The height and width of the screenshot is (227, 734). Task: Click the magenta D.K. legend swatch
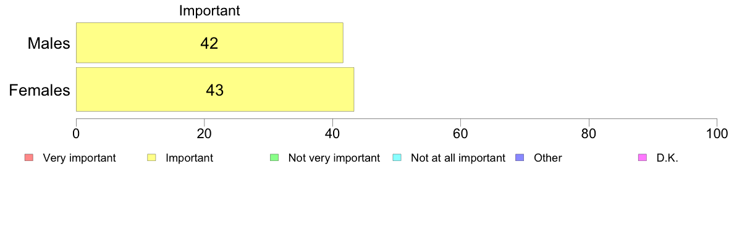pyautogui.click(x=643, y=158)
